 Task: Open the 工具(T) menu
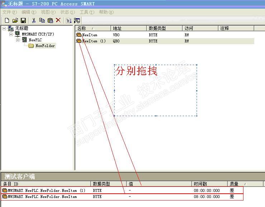(87, 12)
